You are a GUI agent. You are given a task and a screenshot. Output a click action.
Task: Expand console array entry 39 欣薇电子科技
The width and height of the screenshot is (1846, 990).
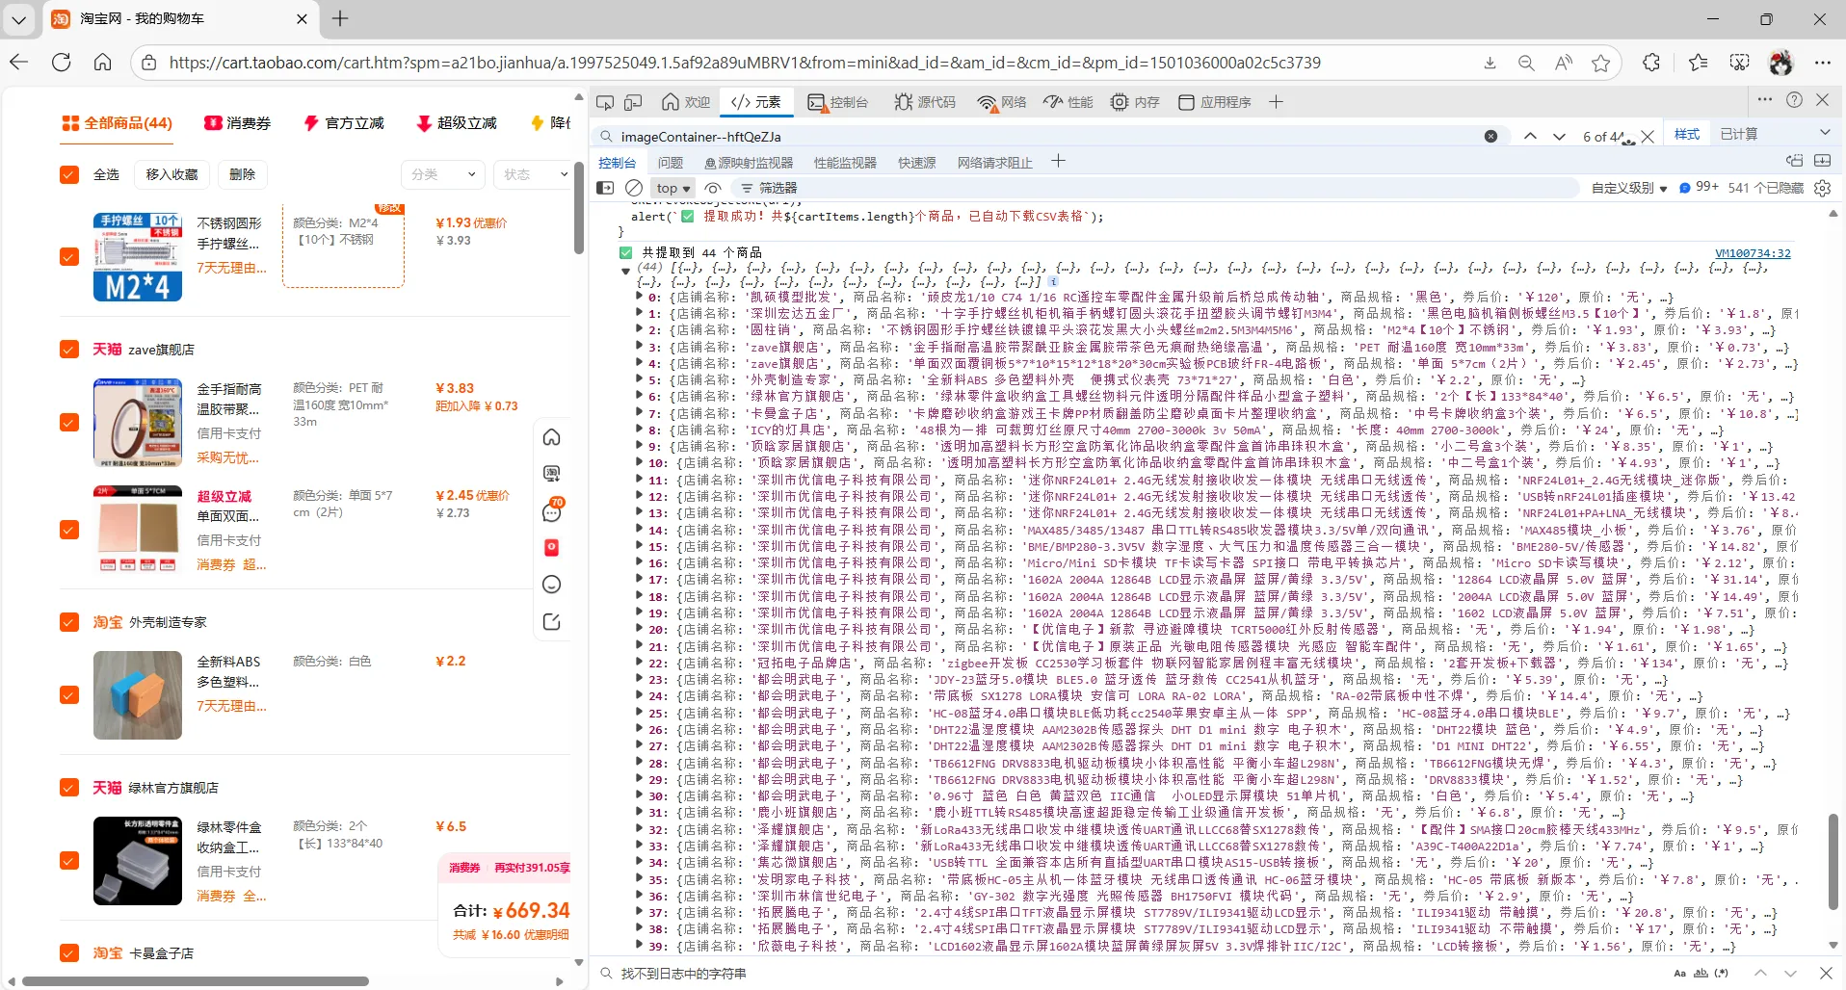[639, 946]
